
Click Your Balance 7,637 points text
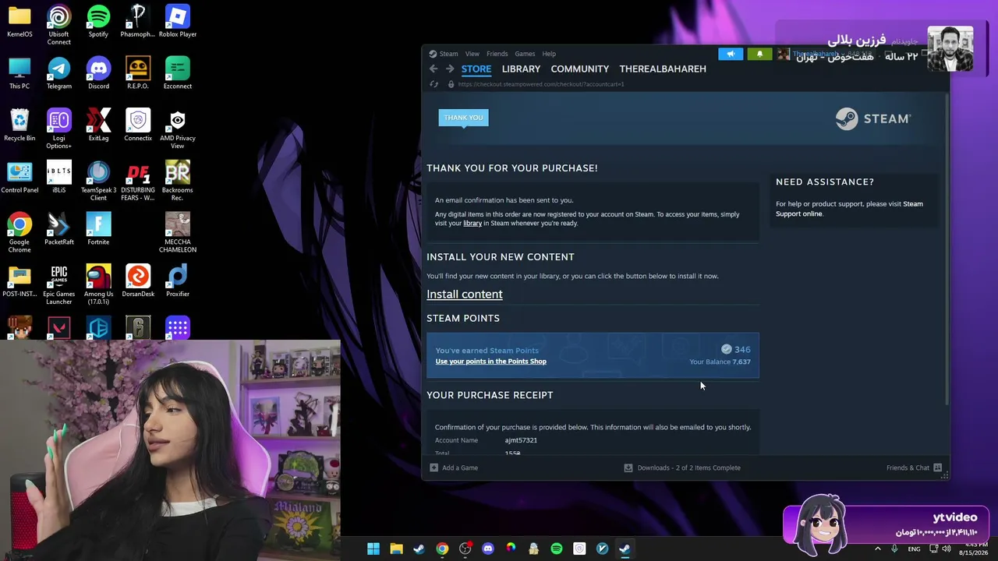coord(720,362)
